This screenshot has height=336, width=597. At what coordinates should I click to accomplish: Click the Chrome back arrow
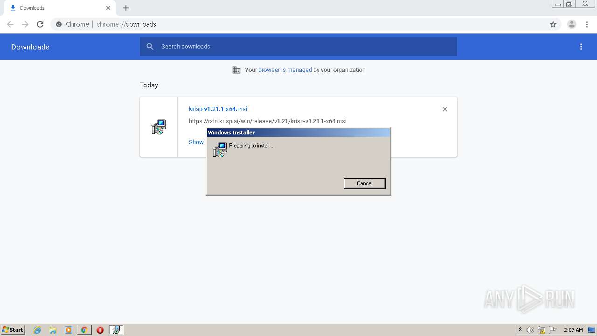tap(10, 24)
